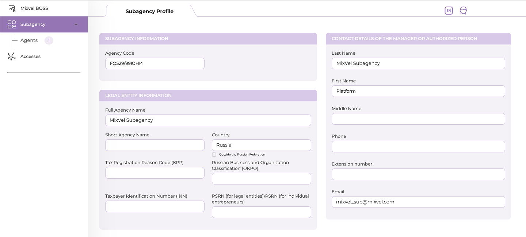
Task: Click the Accesses network icon
Action: 12,57
